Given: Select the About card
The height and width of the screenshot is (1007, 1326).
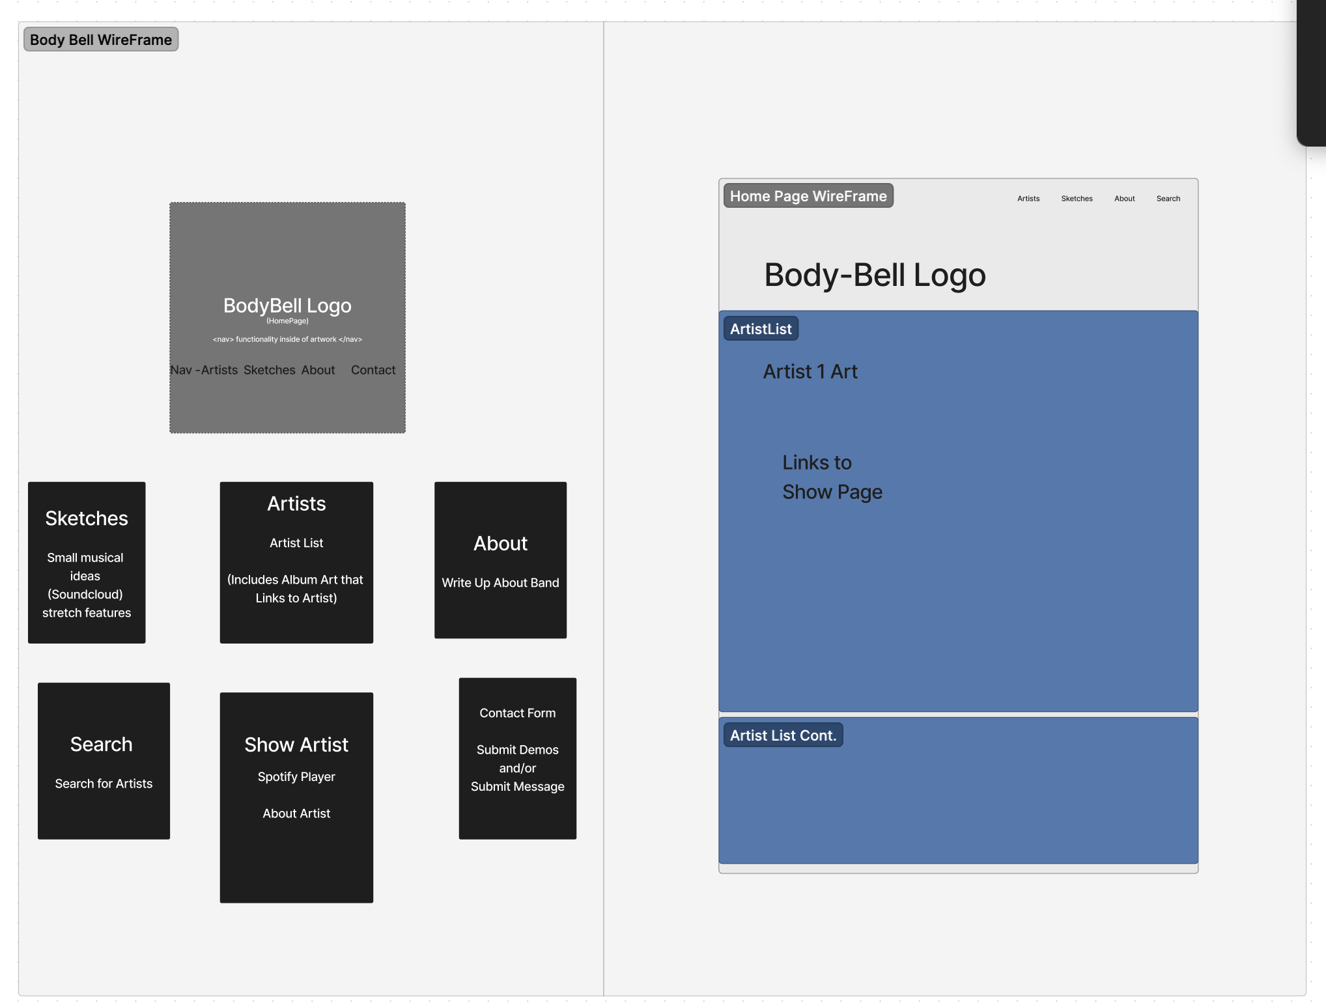Looking at the screenshot, I should click(500, 560).
